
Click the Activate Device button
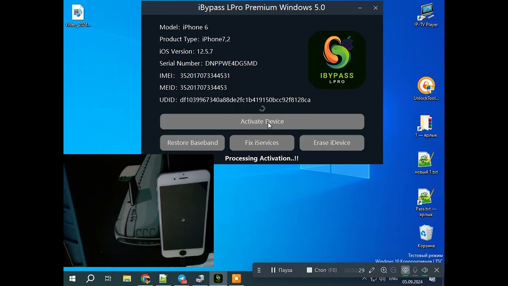click(x=262, y=122)
